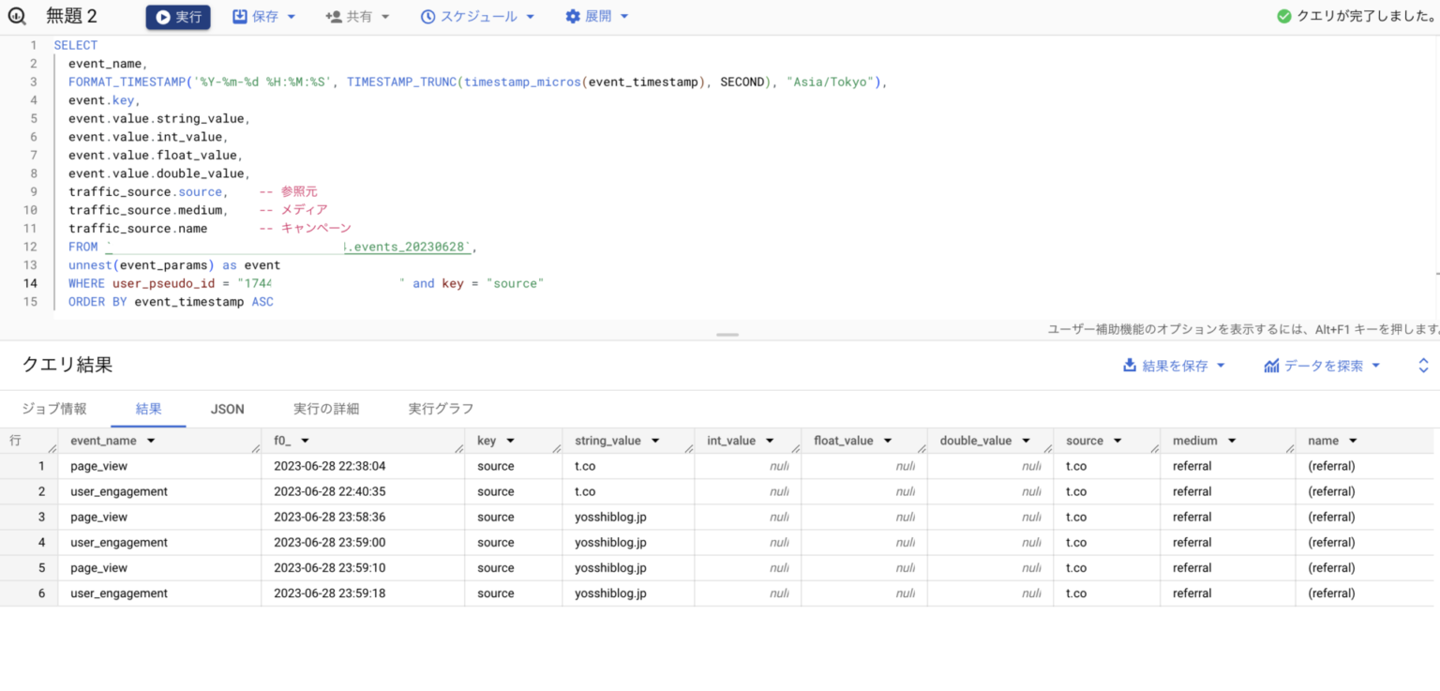Click the green query completed checkmark icon
Viewport: 1440px width, 691px height.
(x=1284, y=17)
